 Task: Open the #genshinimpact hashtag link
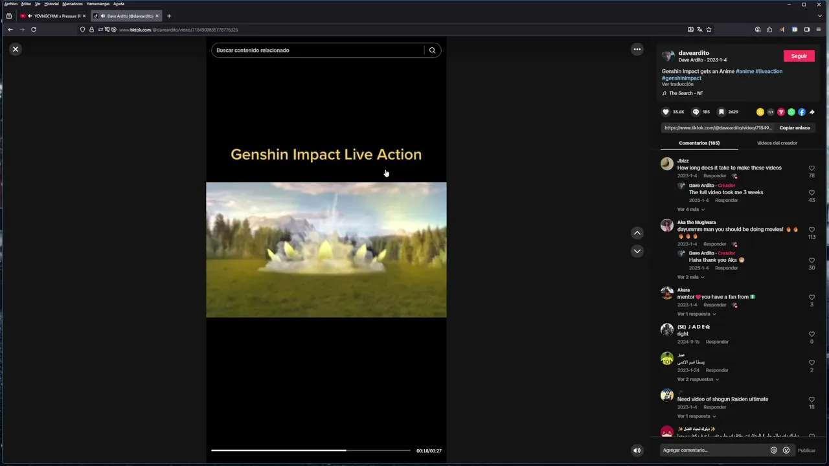point(681,78)
